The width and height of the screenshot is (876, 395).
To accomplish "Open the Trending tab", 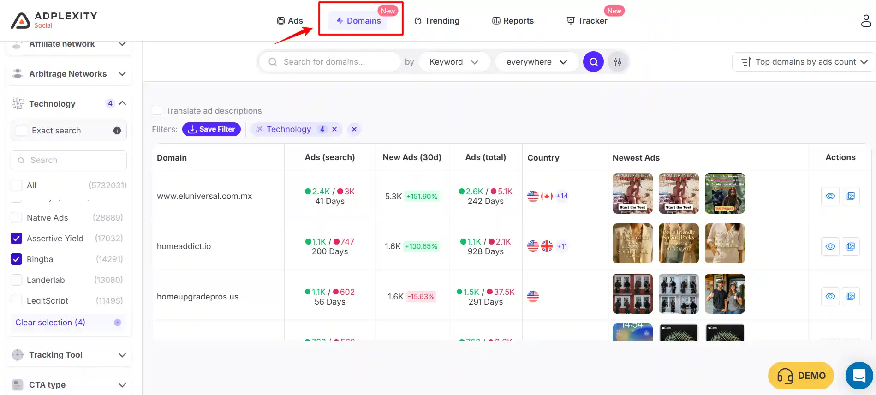I will point(436,21).
